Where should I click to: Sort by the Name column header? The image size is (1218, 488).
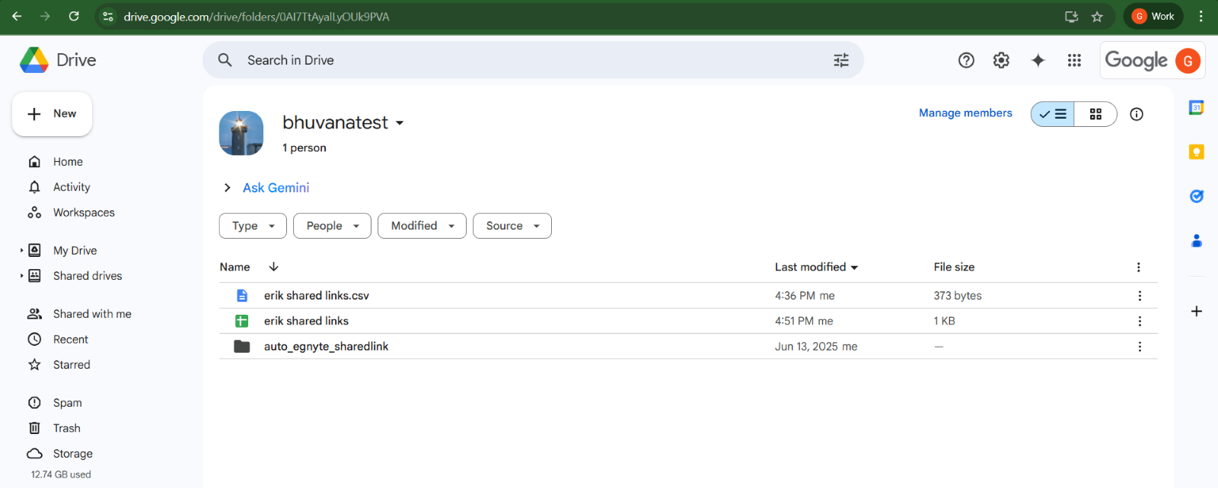[234, 267]
